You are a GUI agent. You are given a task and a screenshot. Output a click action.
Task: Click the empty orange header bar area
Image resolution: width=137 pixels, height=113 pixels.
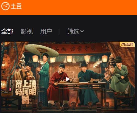(x=79, y=7)
